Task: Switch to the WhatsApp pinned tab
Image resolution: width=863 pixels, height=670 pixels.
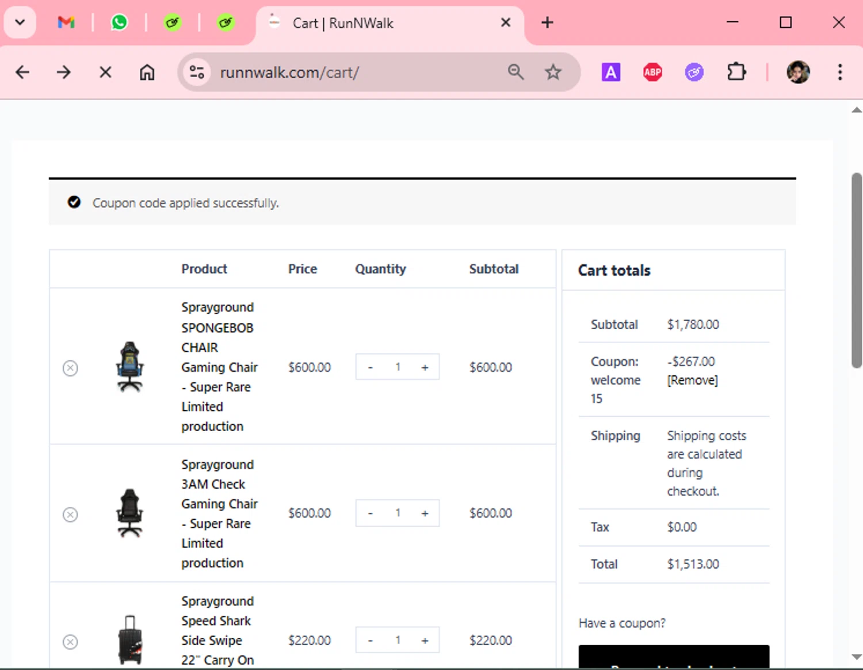Action: tap(119, 23)
